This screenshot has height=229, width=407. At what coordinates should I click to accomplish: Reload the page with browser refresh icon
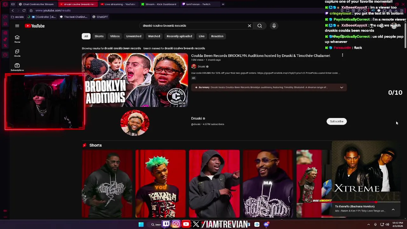tap(24, 10)
